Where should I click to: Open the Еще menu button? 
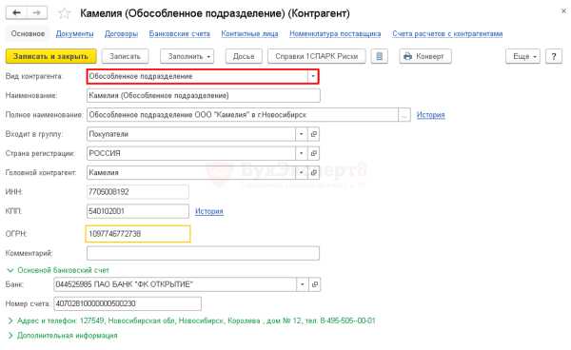point(522,56)
